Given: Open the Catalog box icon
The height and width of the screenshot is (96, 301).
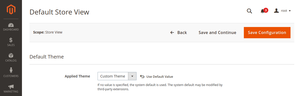Looking at the screenshot, I should click(x=11, y=55).
